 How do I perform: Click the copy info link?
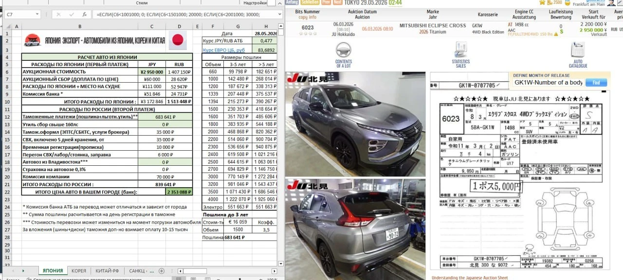pos(308,17)
